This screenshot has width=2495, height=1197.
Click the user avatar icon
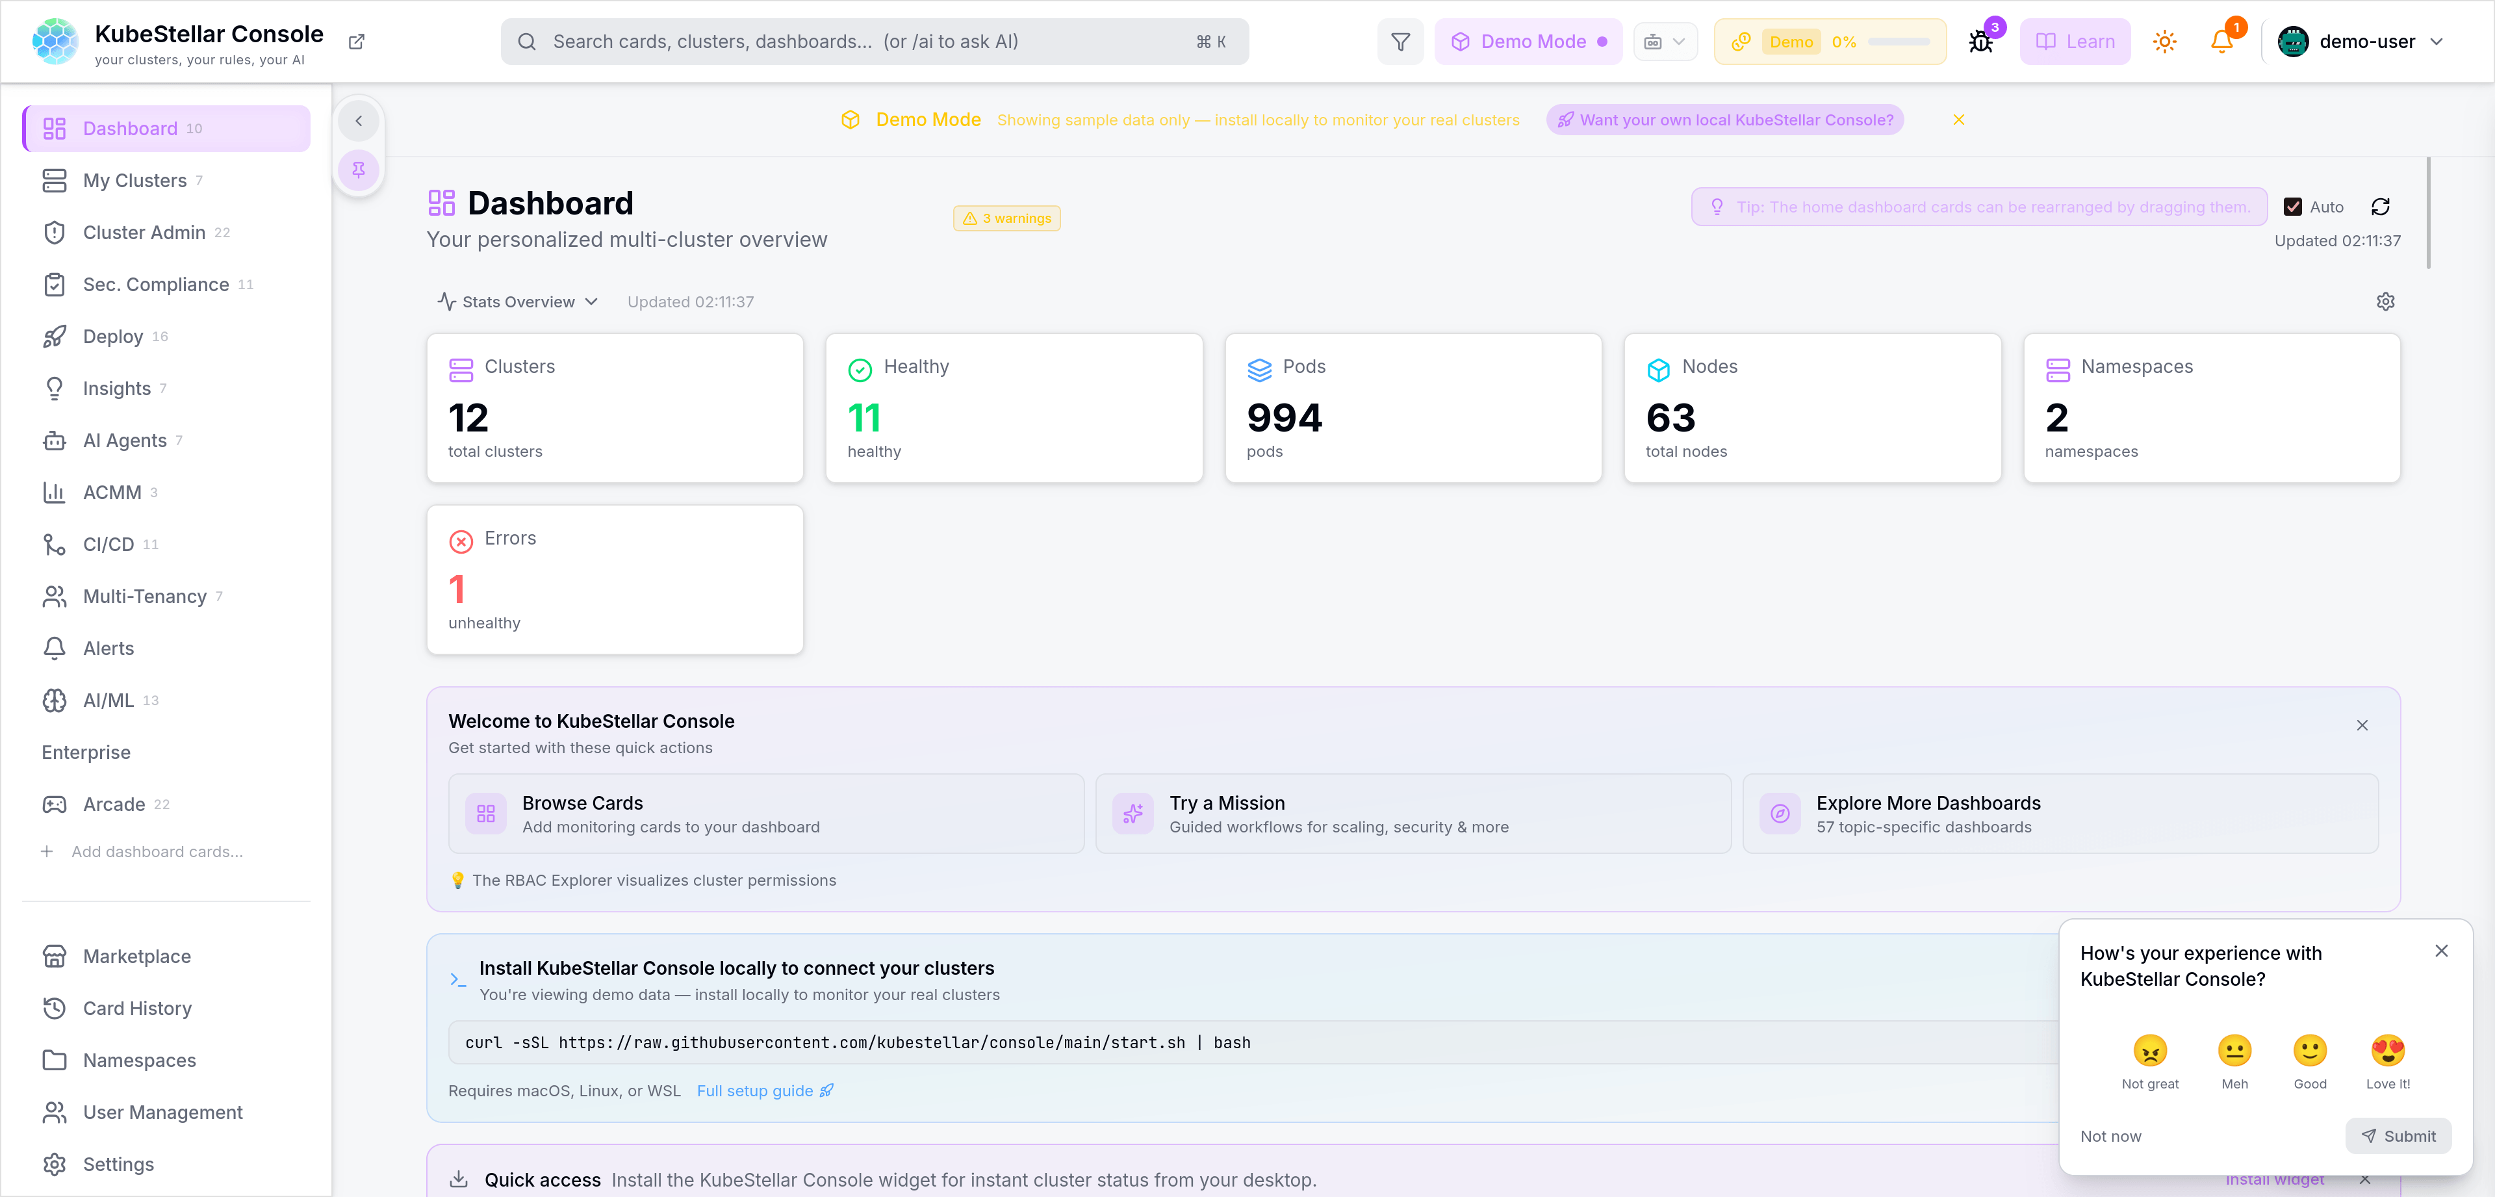[2292, 42]
